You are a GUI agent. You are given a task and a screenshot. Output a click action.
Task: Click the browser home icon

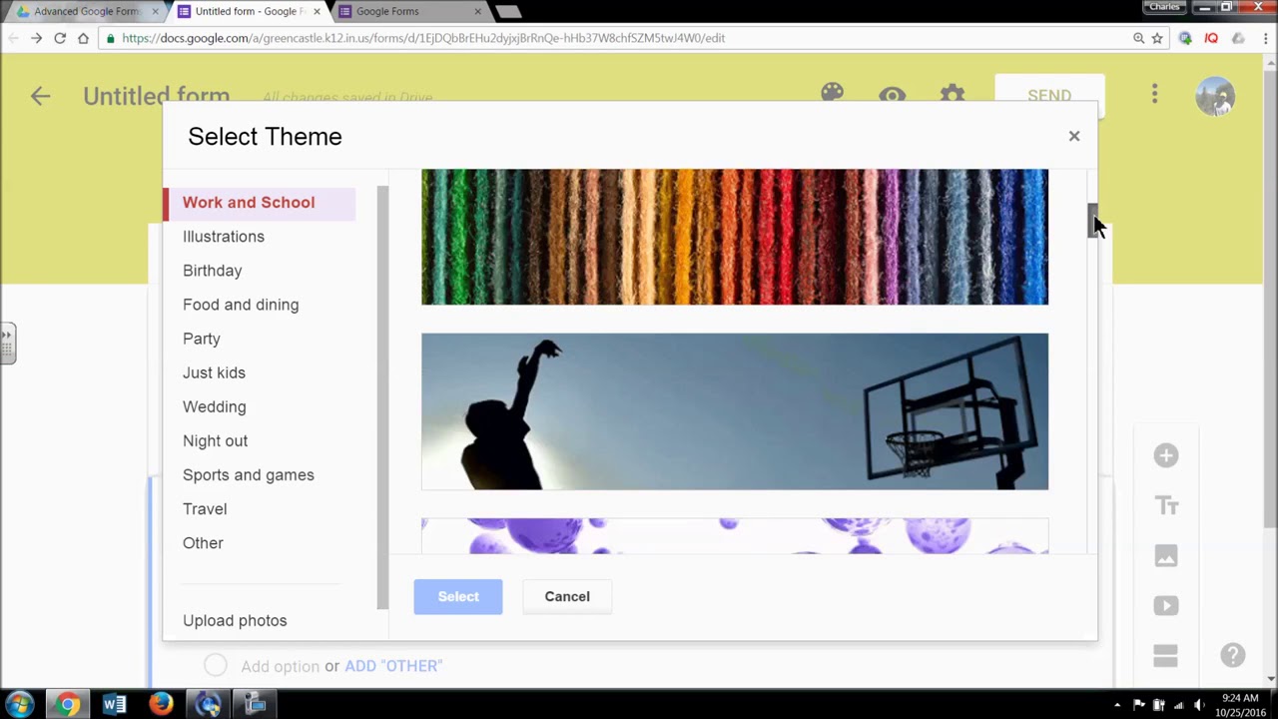(x=83, y=38)
